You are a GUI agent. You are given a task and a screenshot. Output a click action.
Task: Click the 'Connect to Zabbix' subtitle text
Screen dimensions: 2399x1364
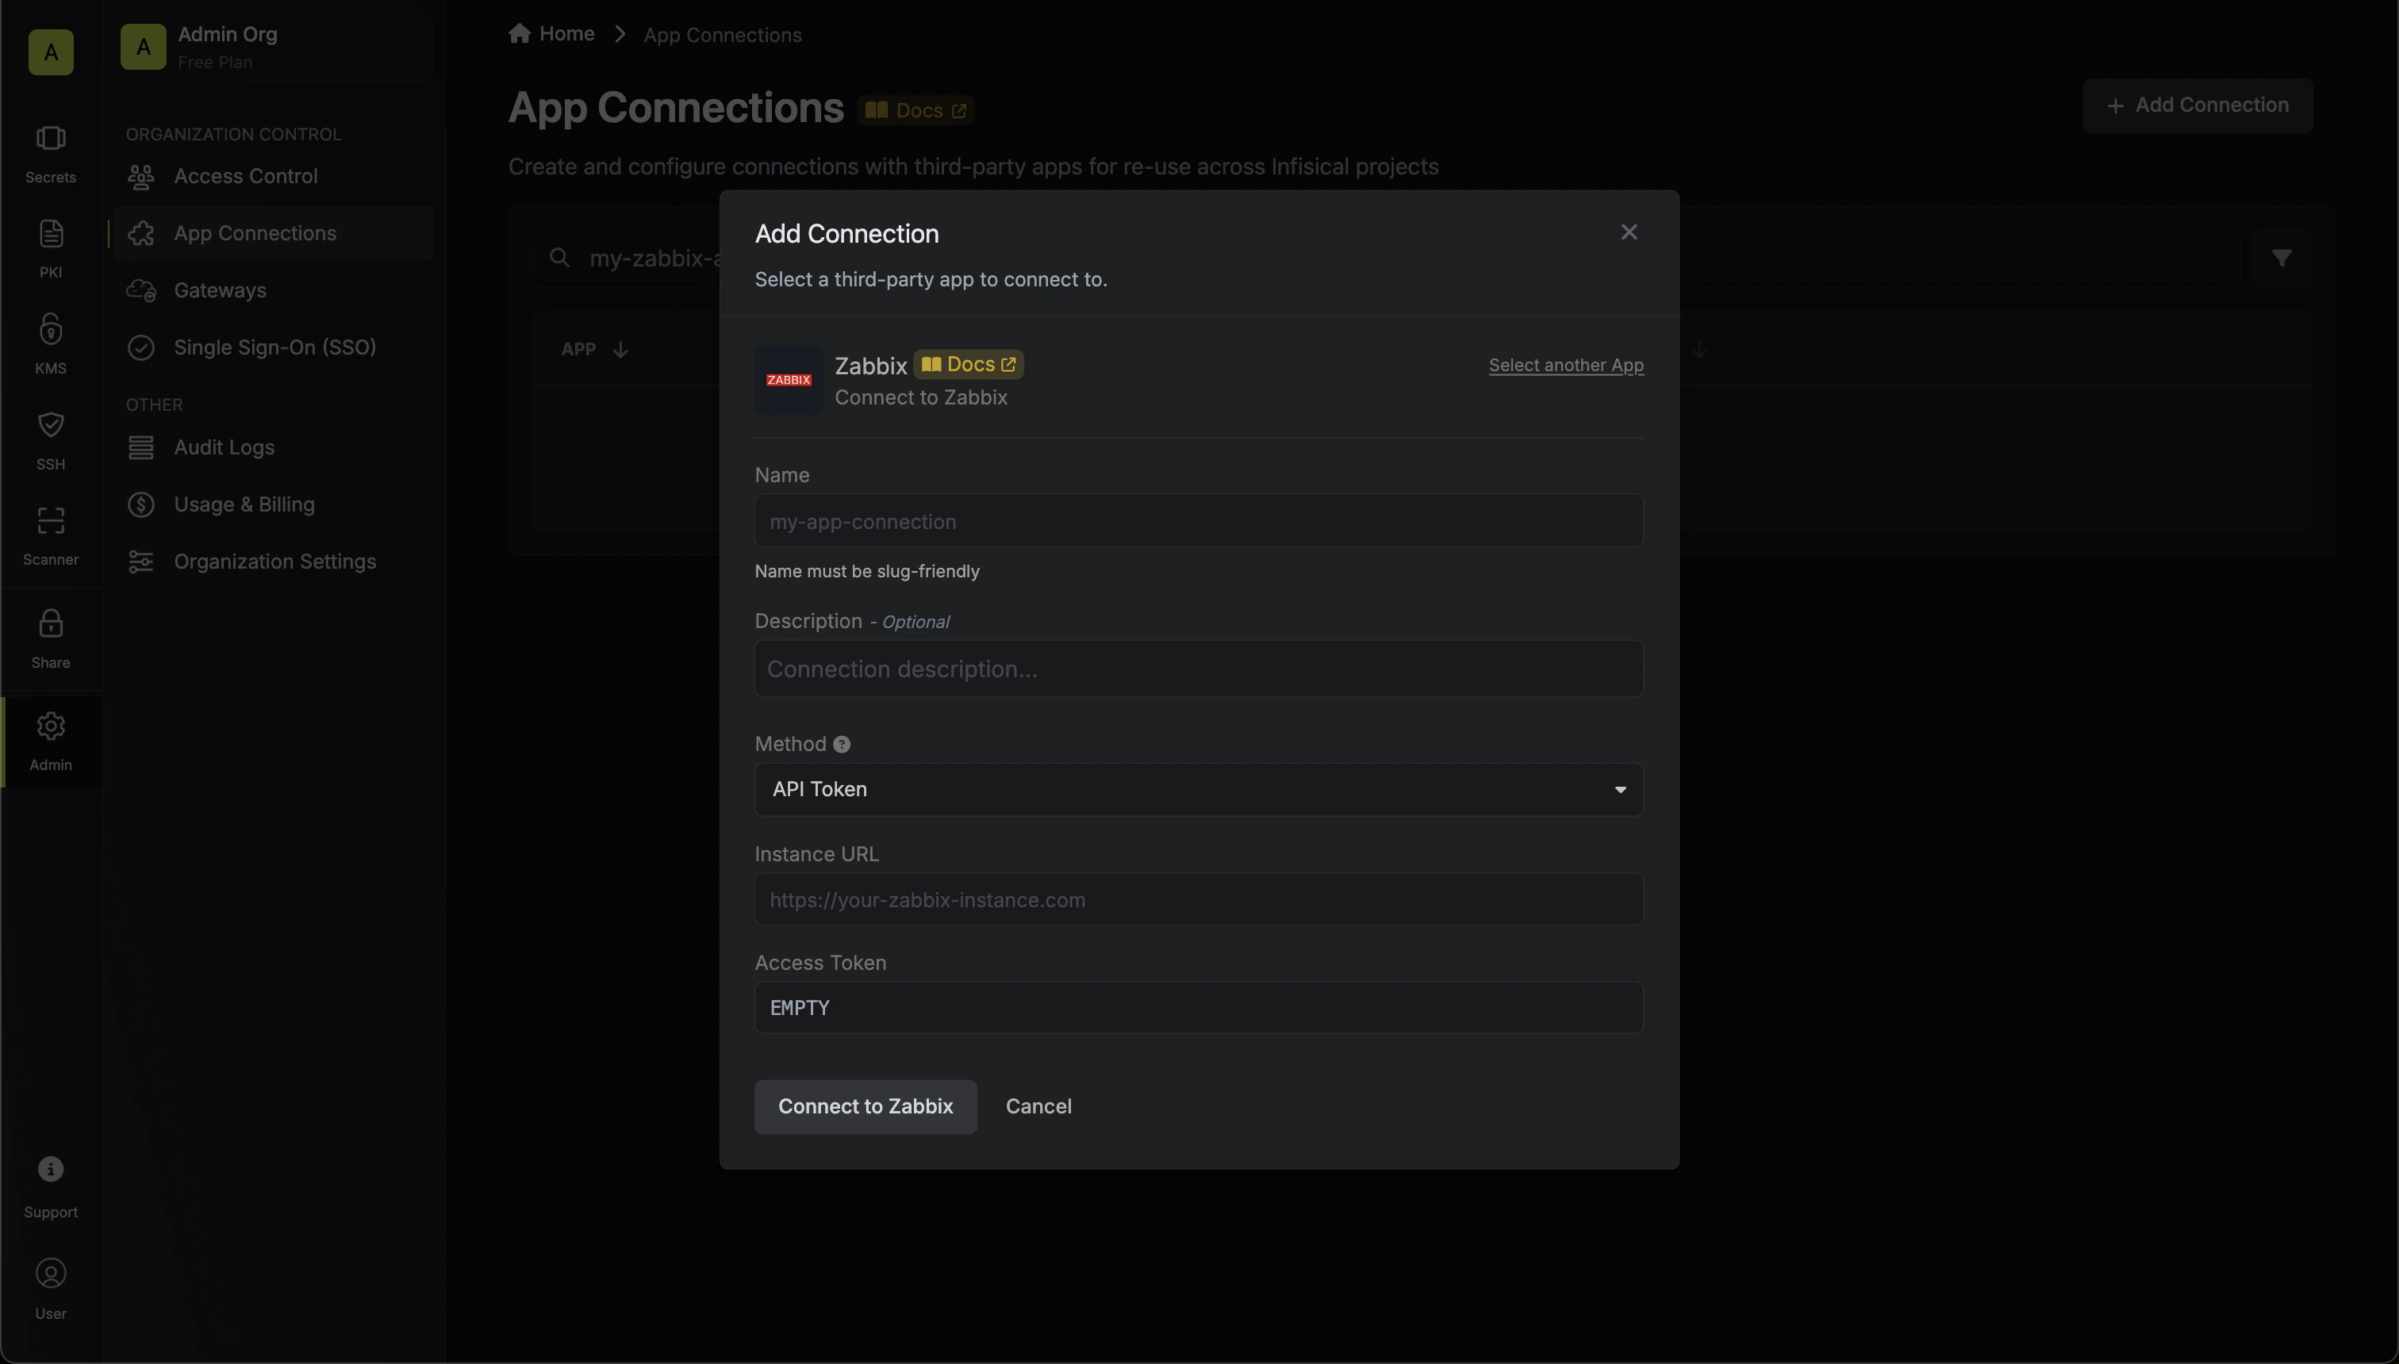(x=921, y=397)
